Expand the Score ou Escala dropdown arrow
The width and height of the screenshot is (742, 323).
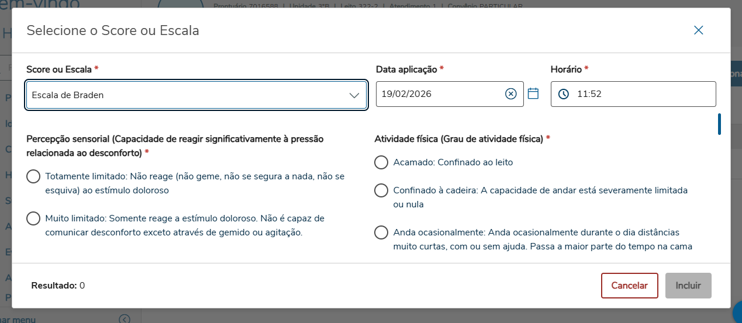point(354,95)
